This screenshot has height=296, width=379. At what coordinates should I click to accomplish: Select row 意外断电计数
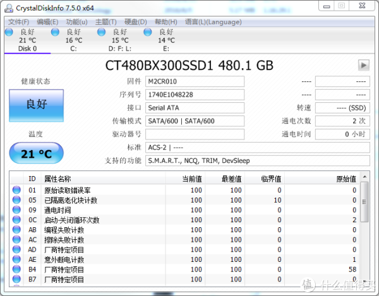click(185, 259)
